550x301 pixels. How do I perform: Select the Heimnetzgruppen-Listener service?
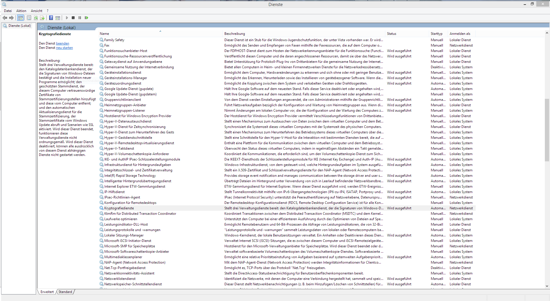point(287,111)
